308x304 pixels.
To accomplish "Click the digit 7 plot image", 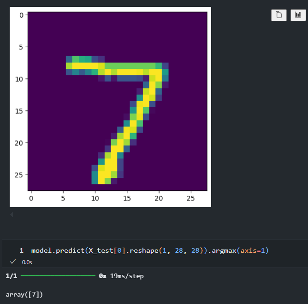I will coord(110,107).
